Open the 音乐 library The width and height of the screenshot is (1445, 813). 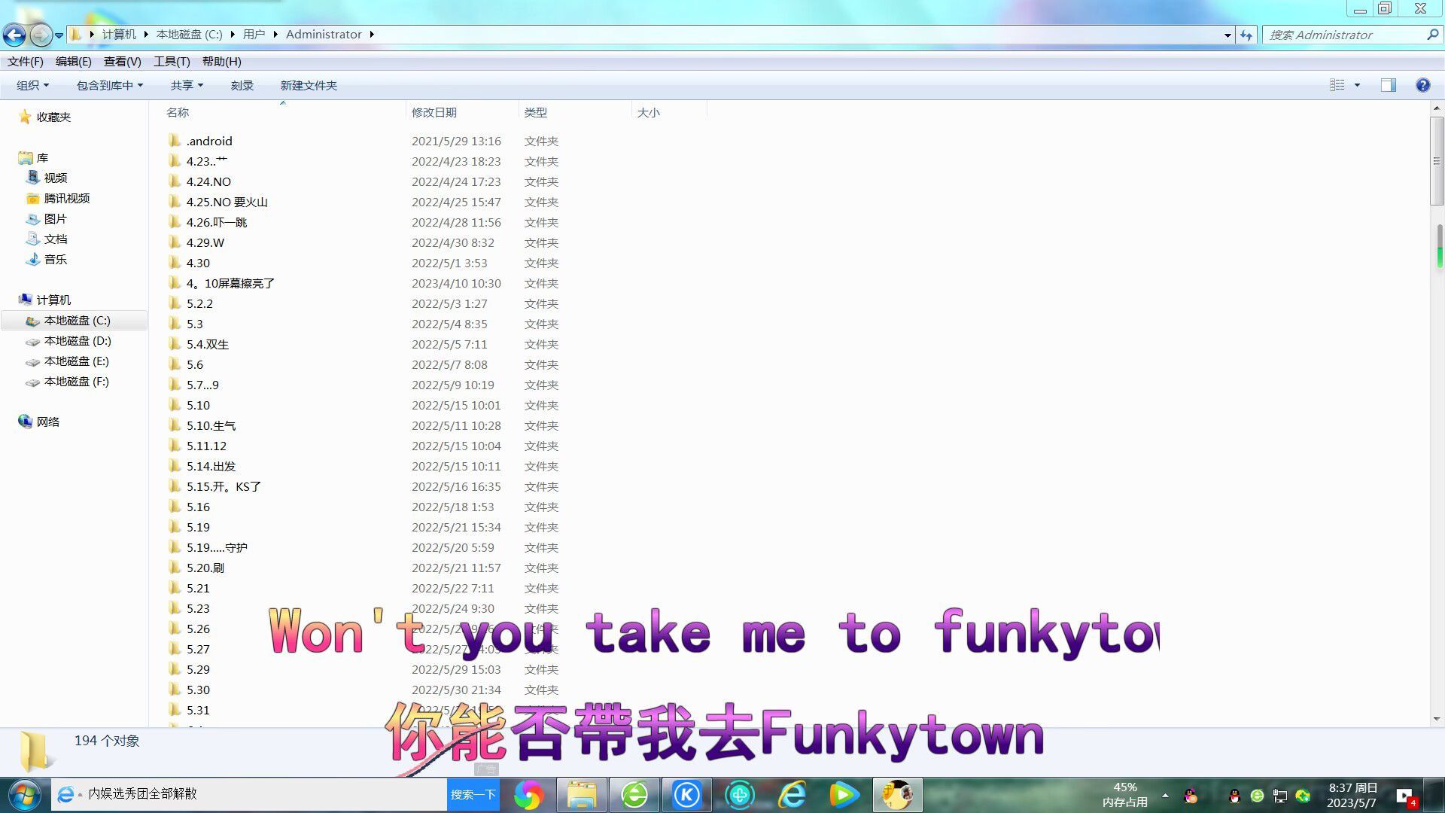[55, 260]
